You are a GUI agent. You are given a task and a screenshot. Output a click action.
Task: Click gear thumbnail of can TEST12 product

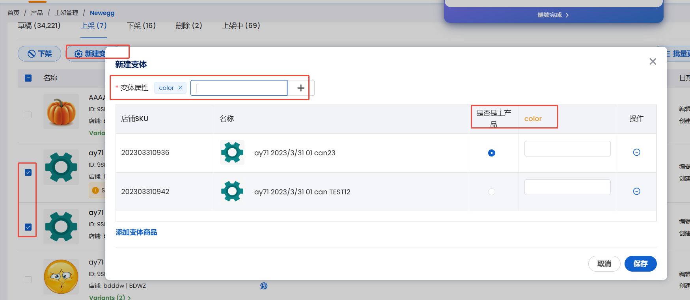(232, 191)
